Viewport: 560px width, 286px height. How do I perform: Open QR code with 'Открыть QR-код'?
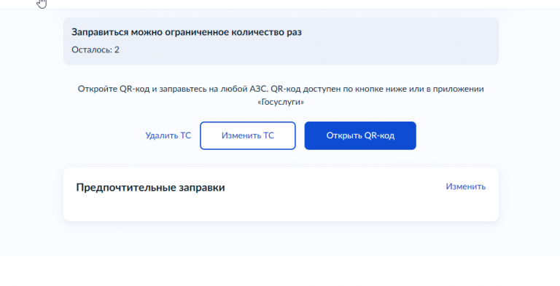(x=360, y=135)
